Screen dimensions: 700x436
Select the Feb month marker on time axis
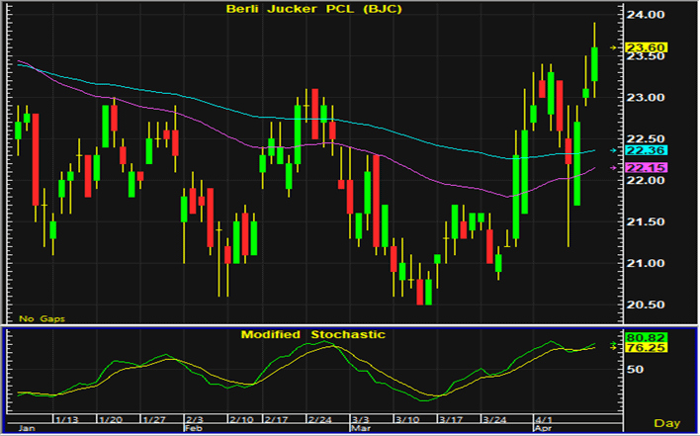click(x=192, y=429)
